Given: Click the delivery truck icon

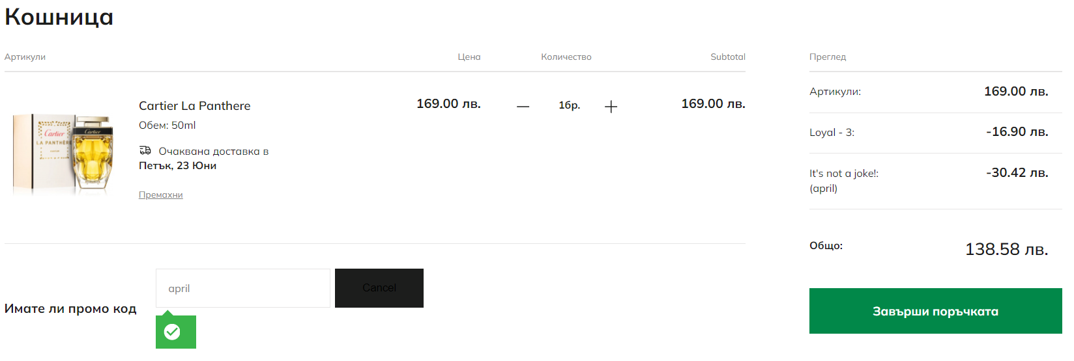Looking at the screenshot, I should tap(145, 150).
